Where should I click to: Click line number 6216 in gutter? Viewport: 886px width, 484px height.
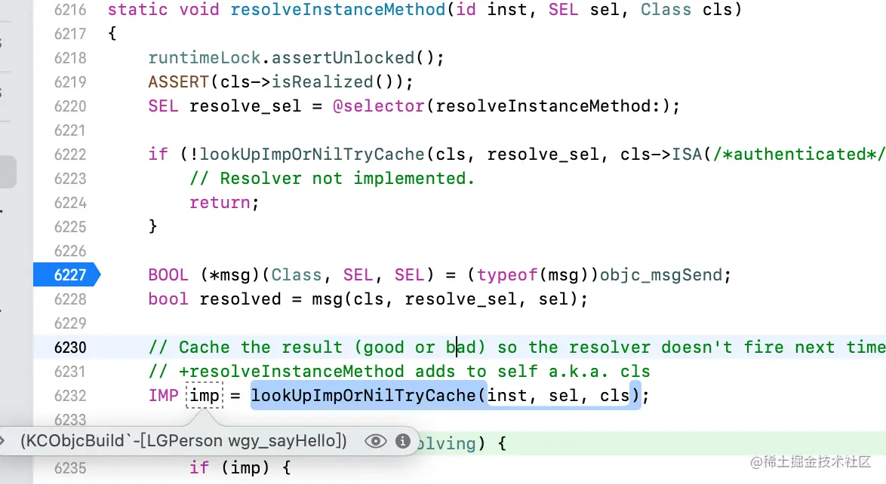(71, 10)
